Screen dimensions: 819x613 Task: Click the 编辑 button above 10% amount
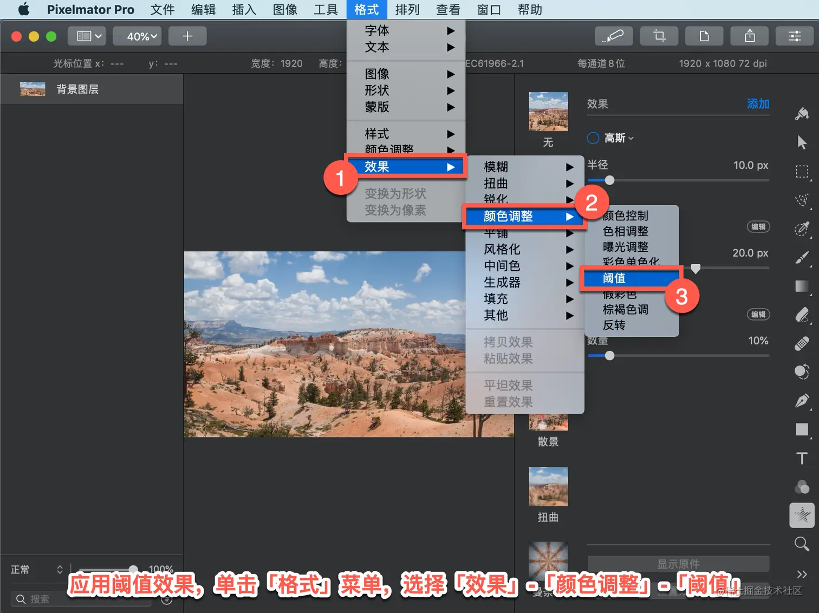(x=758, y=315)
